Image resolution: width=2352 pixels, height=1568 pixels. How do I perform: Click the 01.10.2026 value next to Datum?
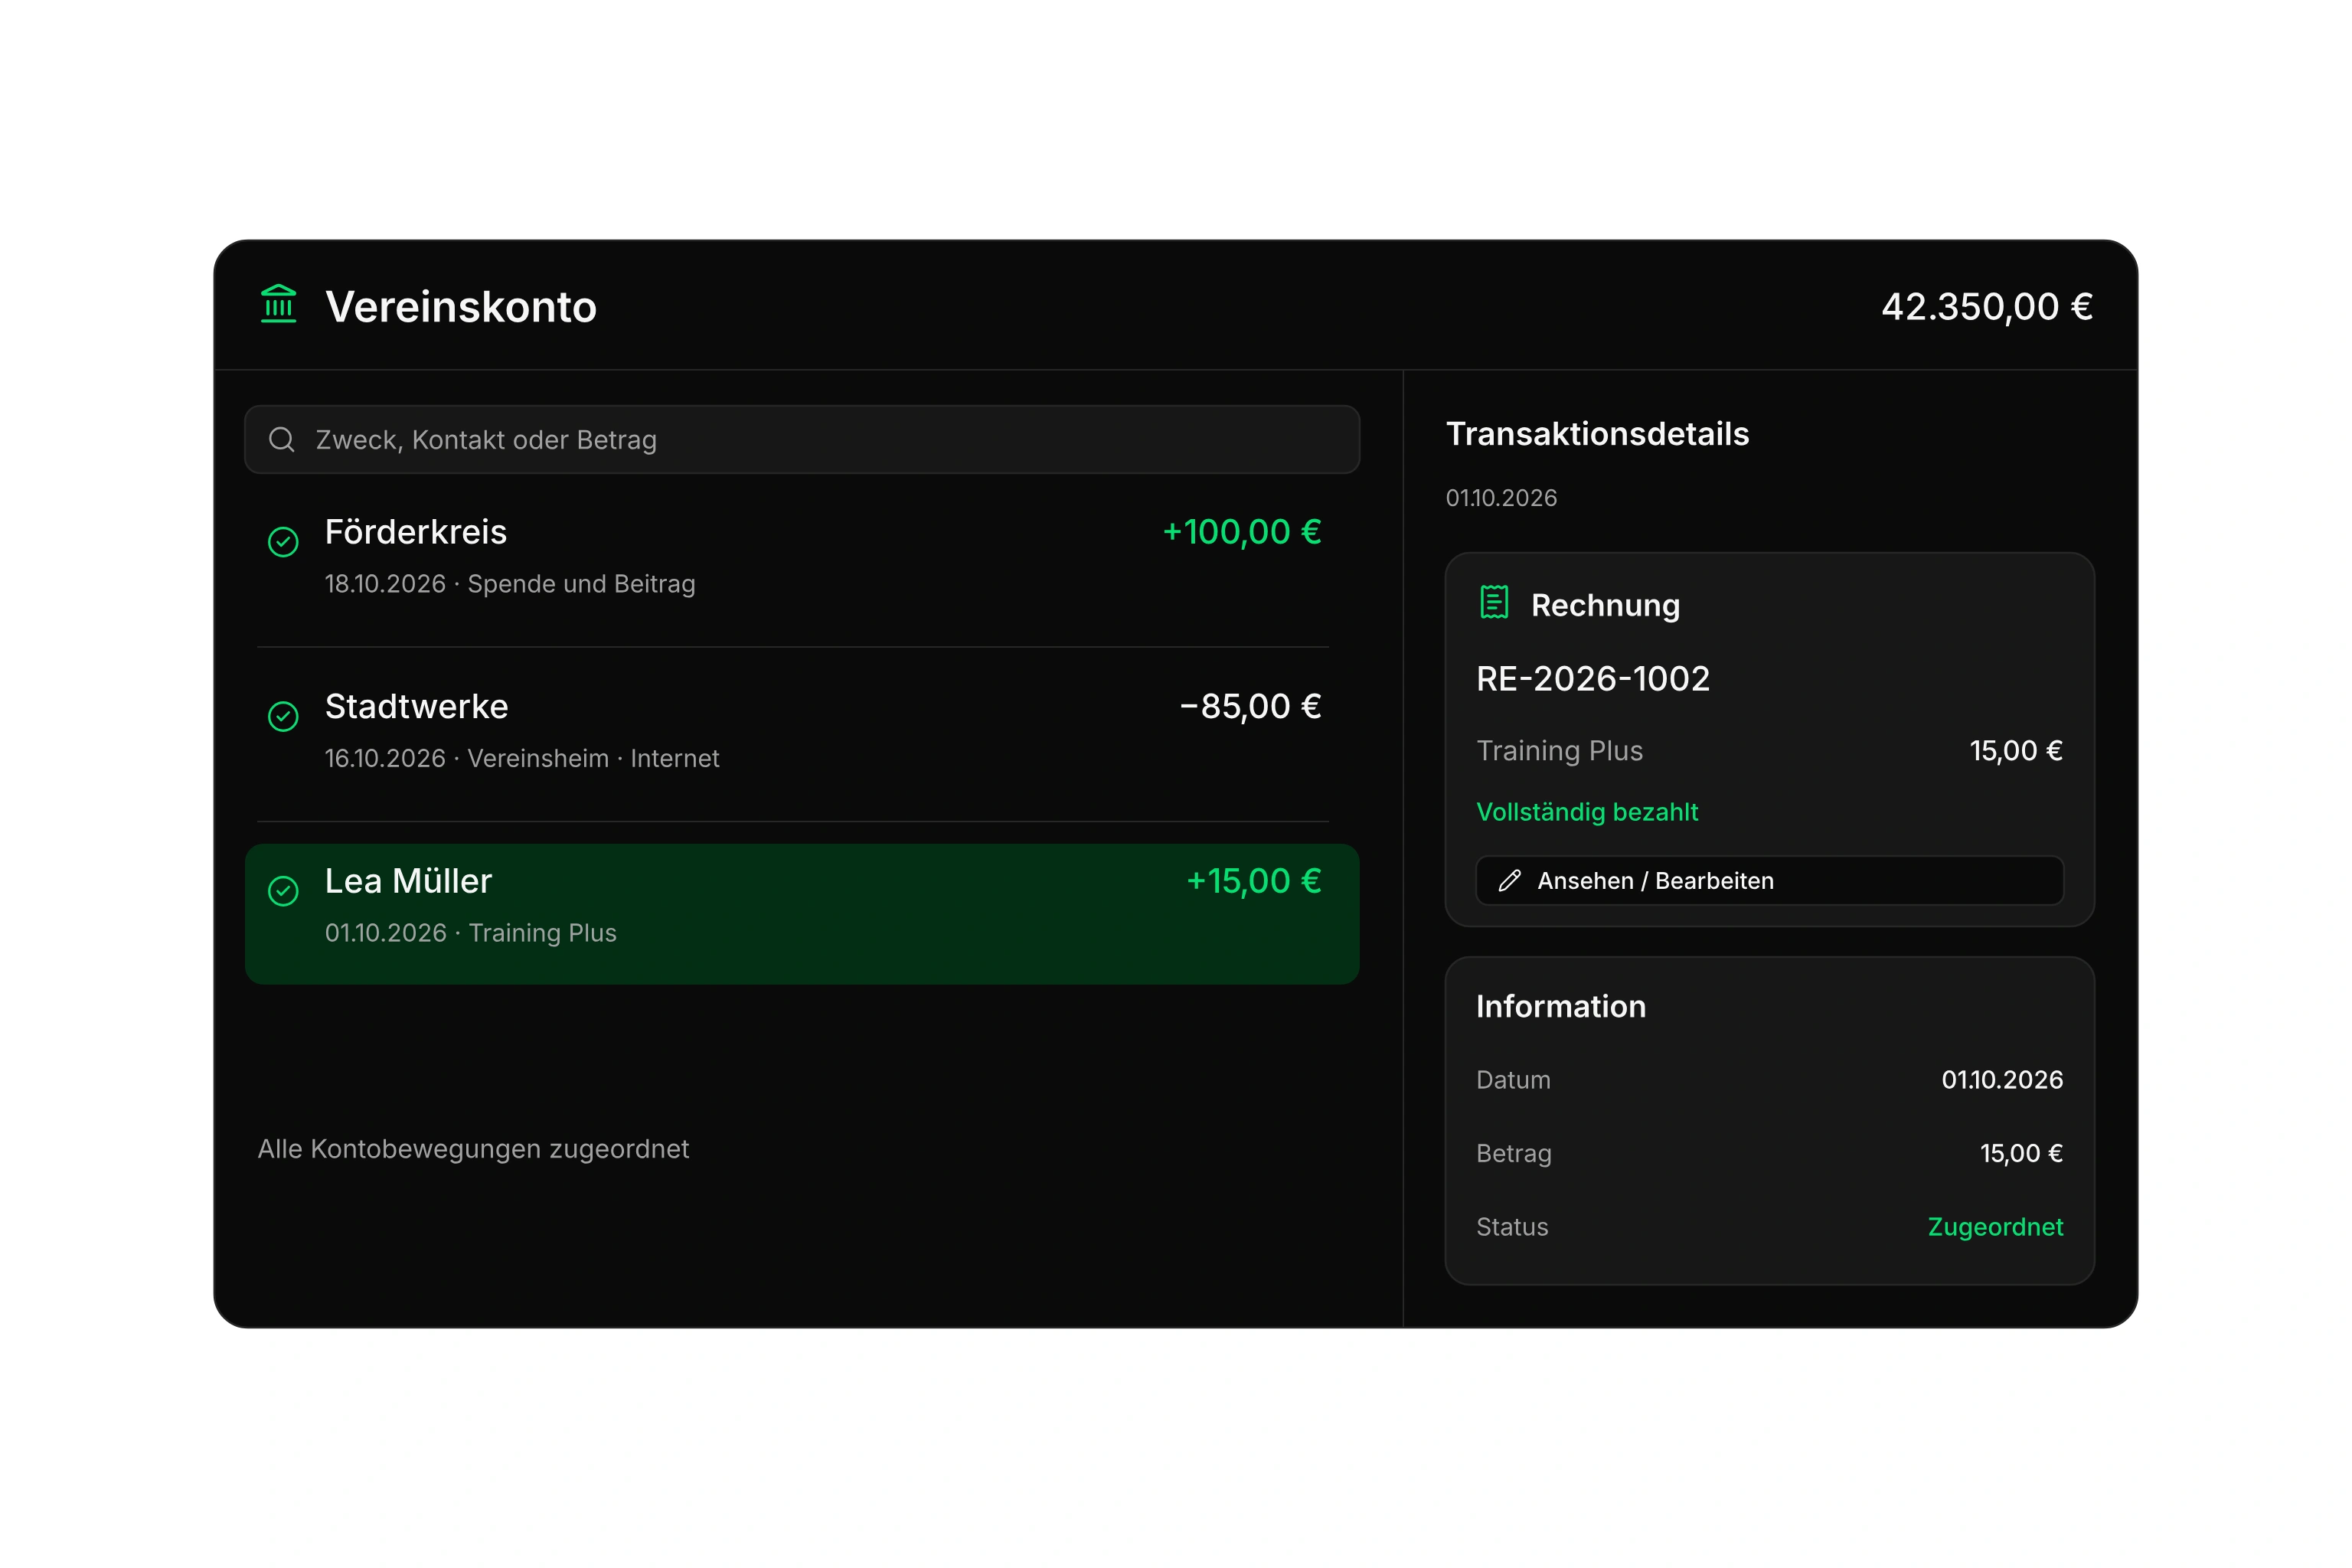(2002, 1080)
